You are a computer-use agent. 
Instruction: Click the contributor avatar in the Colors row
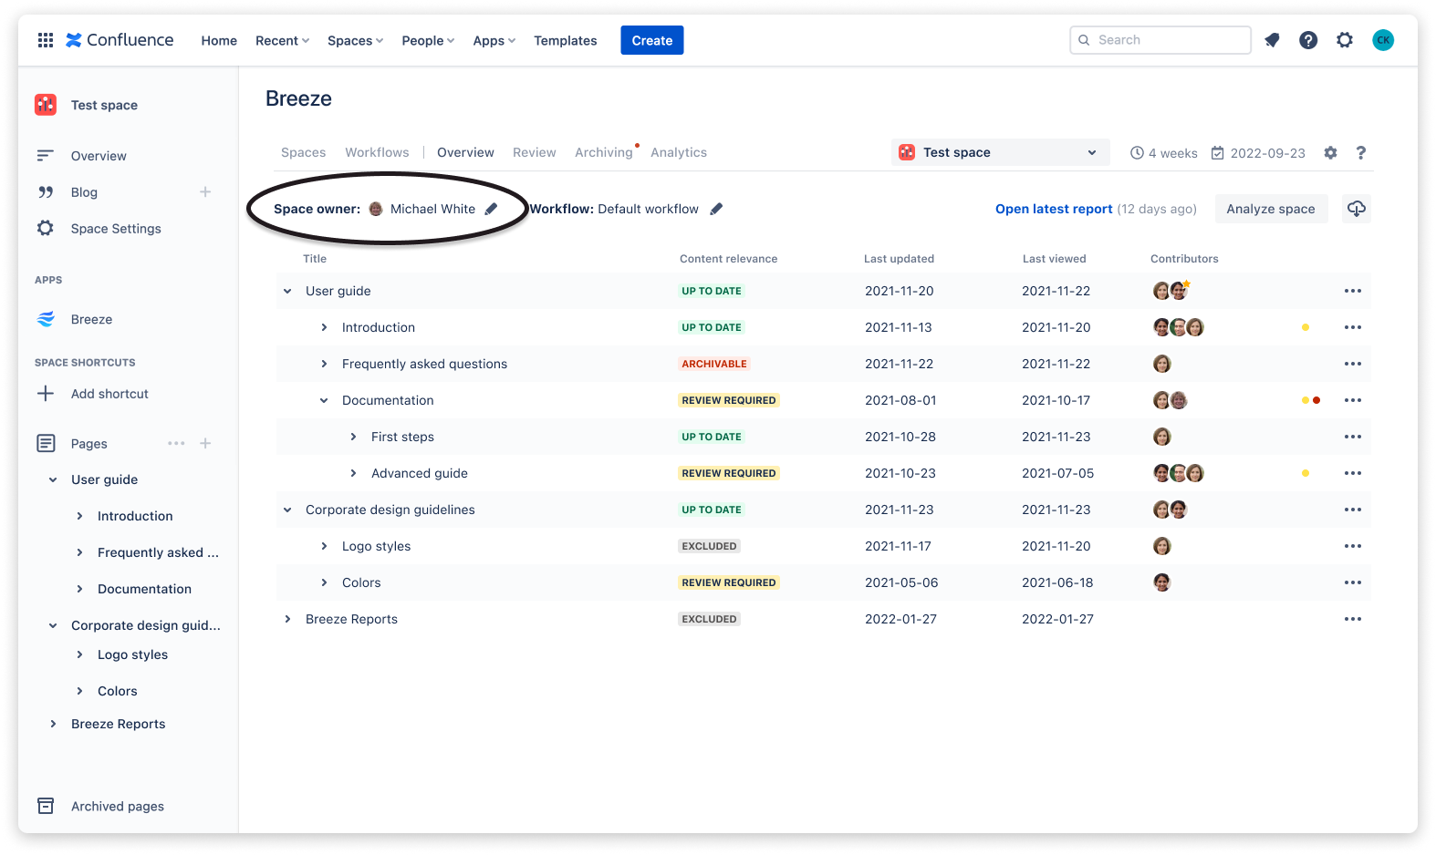click(x=1162, y=582)
